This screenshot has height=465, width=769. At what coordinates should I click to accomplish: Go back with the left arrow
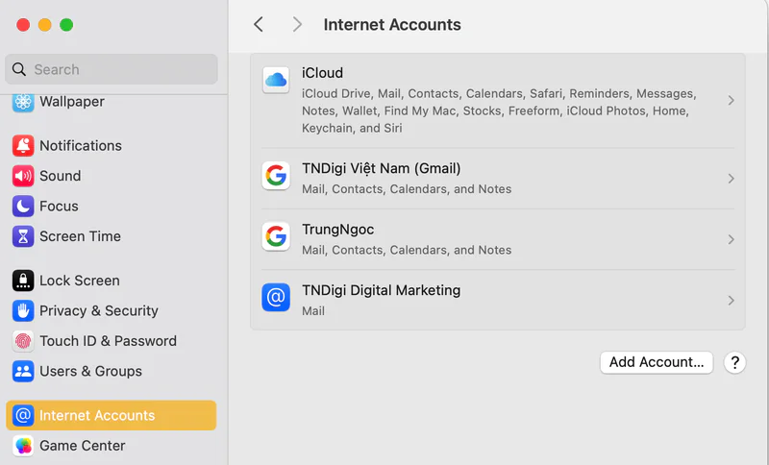[x=259, y=24]
